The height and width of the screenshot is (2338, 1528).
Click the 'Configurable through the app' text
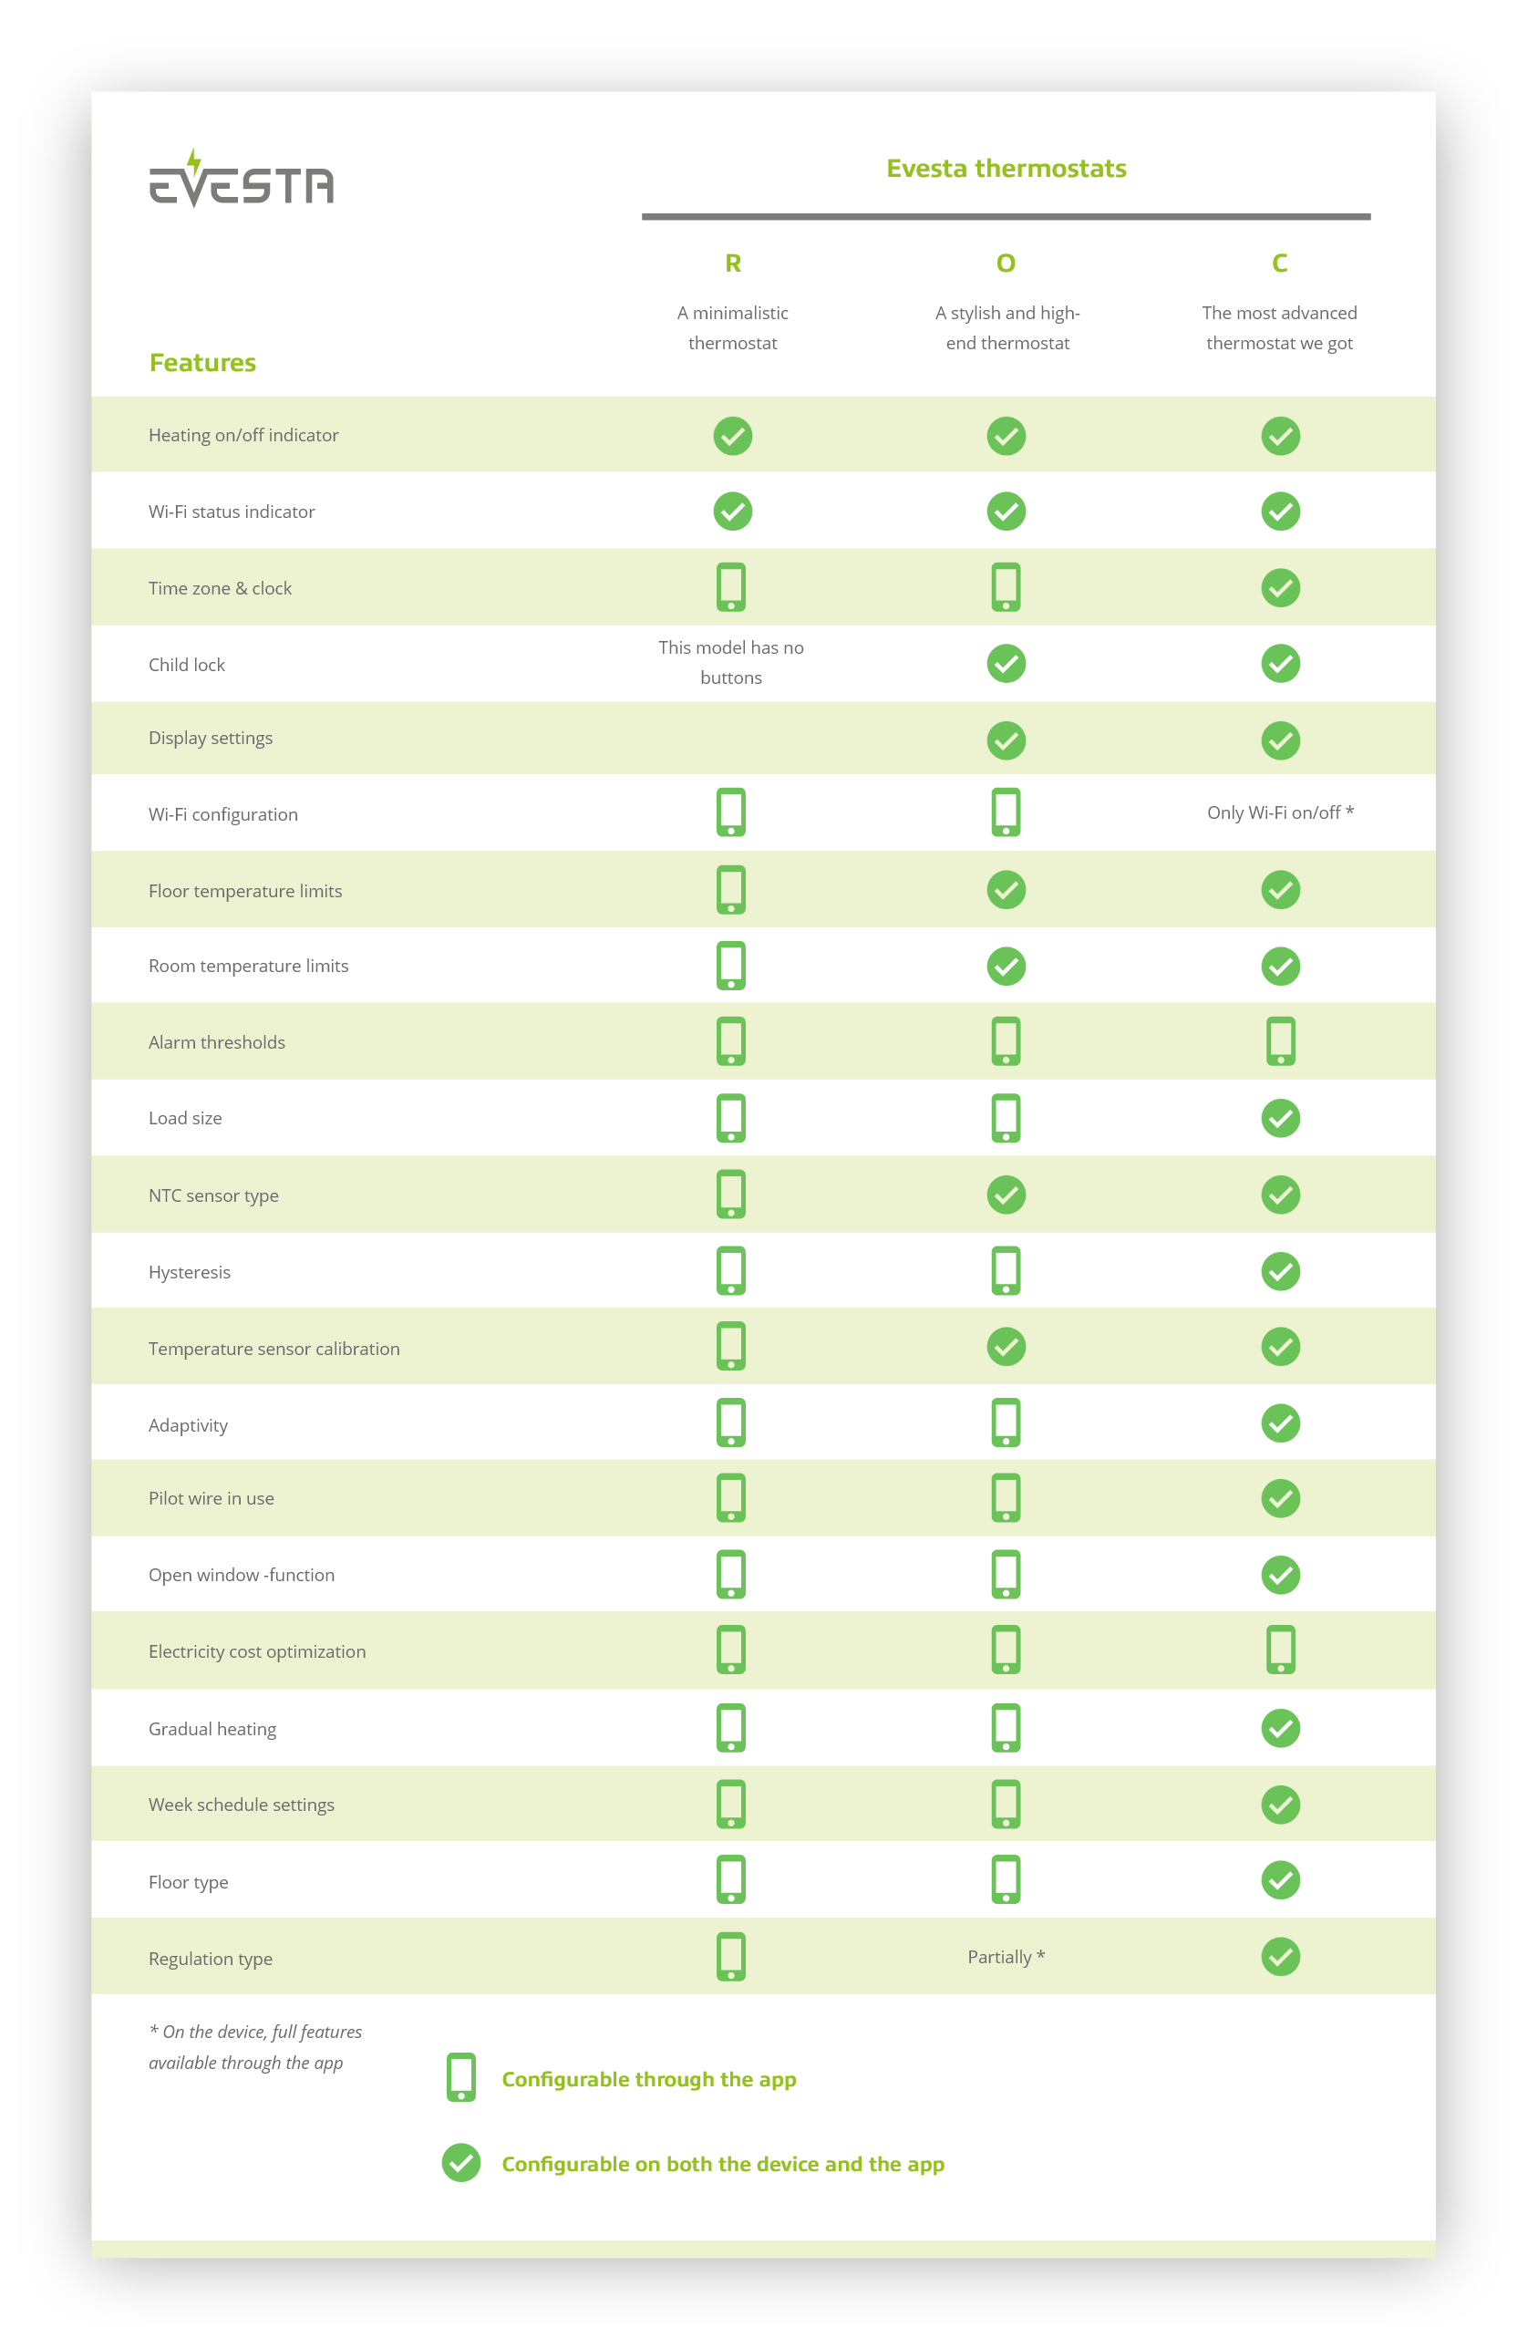click(648, 2080)
